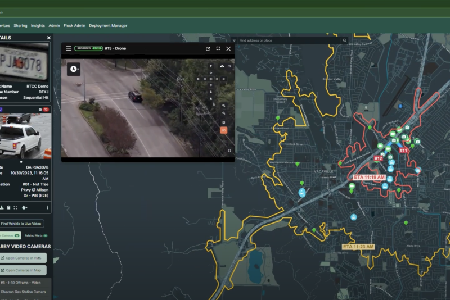Expand the map search dropdown chevron
Image resolution: width=450 pixels, height=300 pixels.
(234, 40)
